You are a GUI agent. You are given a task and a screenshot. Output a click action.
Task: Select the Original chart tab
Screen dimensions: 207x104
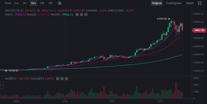[157, 3]
